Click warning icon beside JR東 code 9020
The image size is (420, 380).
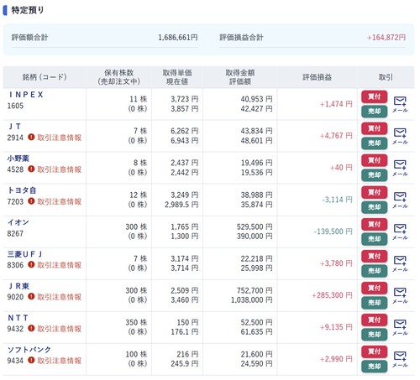tap(31, 296)
